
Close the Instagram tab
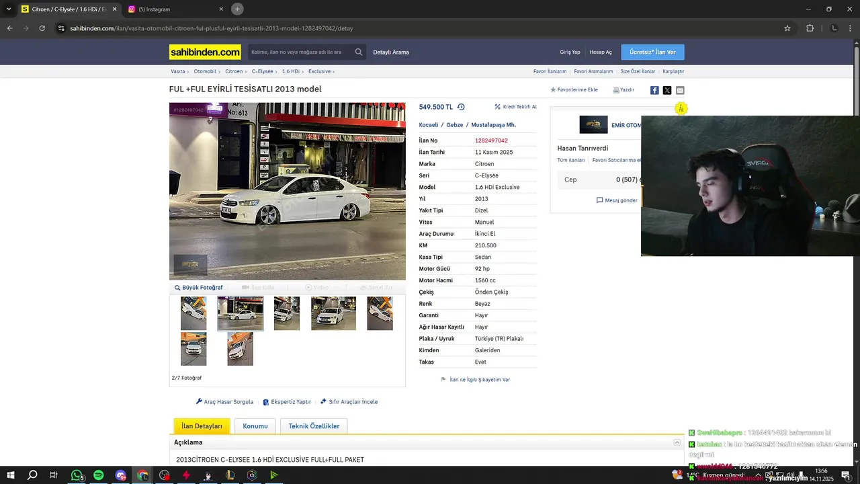pos(221,9)
